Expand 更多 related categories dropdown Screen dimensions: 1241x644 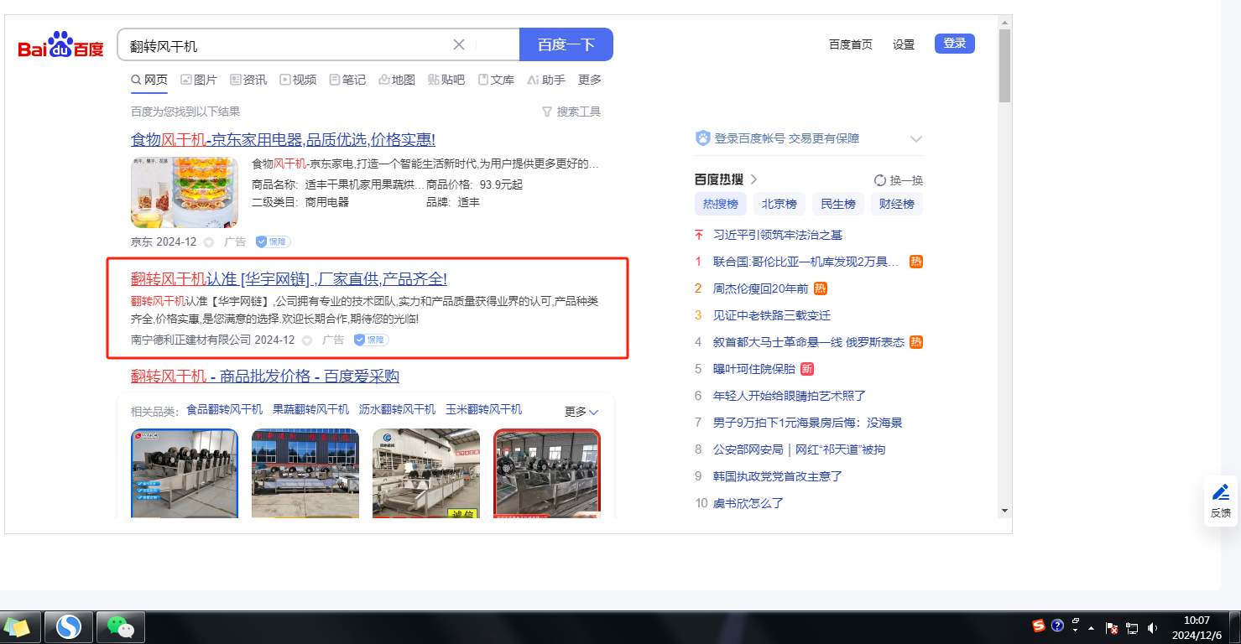tap(581, 412)
